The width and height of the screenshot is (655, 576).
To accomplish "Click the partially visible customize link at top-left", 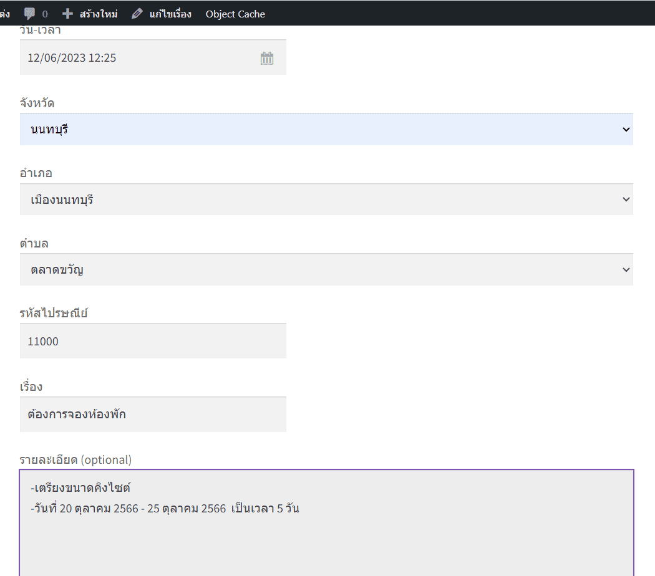I will pos(4,14).
